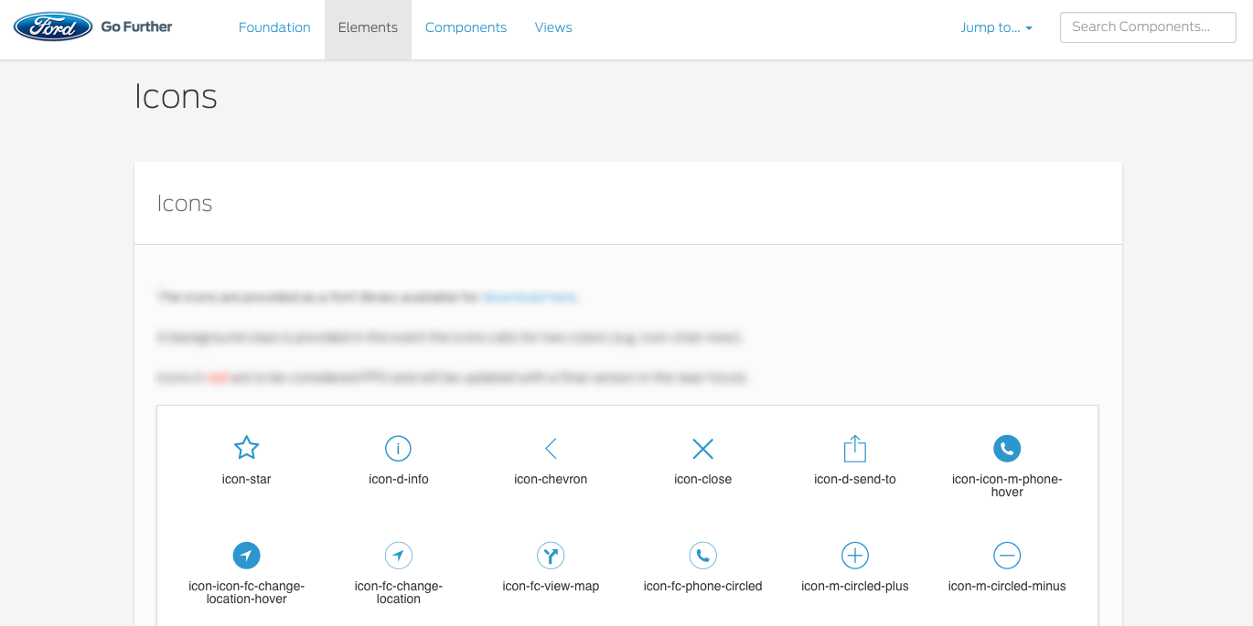The image size is (1253, 626).
Task: Click the outlined change-location arrow icon
Action: click(x=398, y=556)
